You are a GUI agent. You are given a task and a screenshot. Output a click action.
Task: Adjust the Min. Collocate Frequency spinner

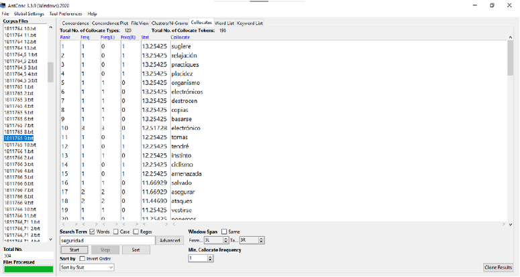click(209, 258)
